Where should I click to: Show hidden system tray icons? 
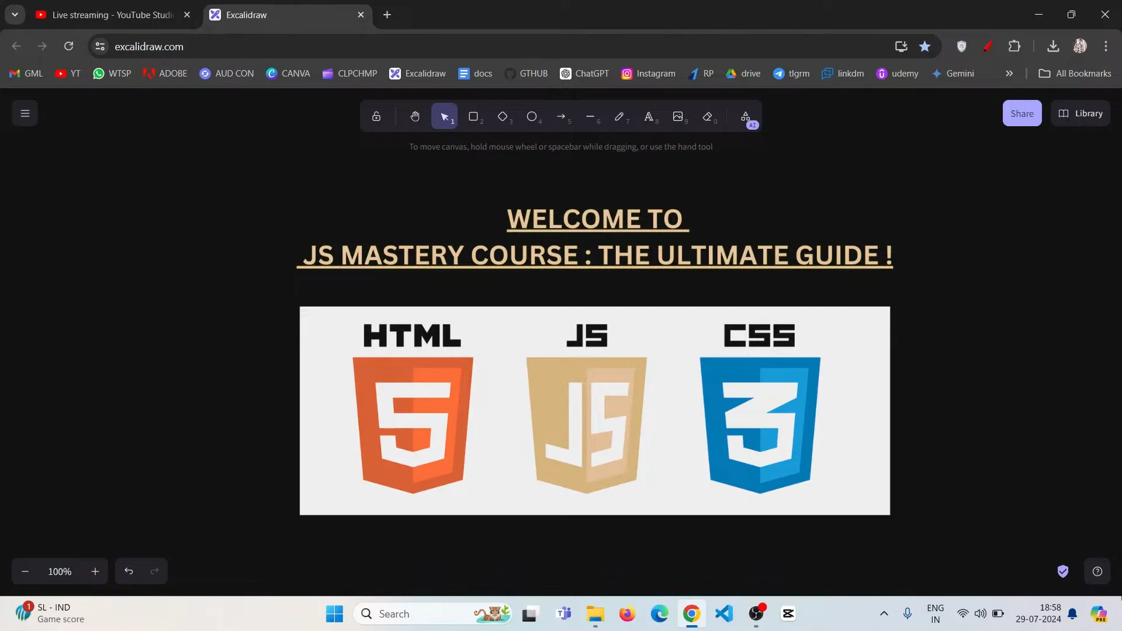(x=884, y=613)
